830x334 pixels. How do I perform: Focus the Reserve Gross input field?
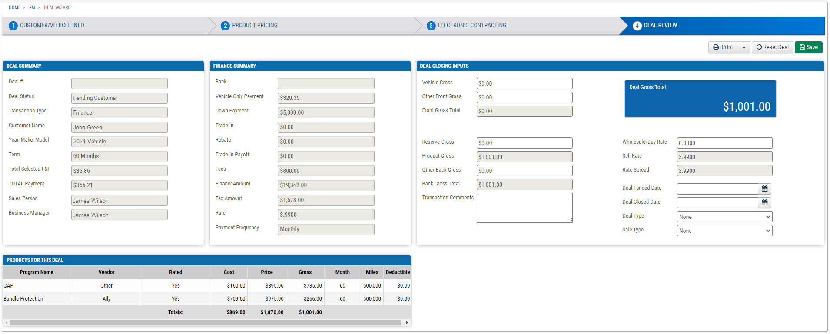point(525,143)
